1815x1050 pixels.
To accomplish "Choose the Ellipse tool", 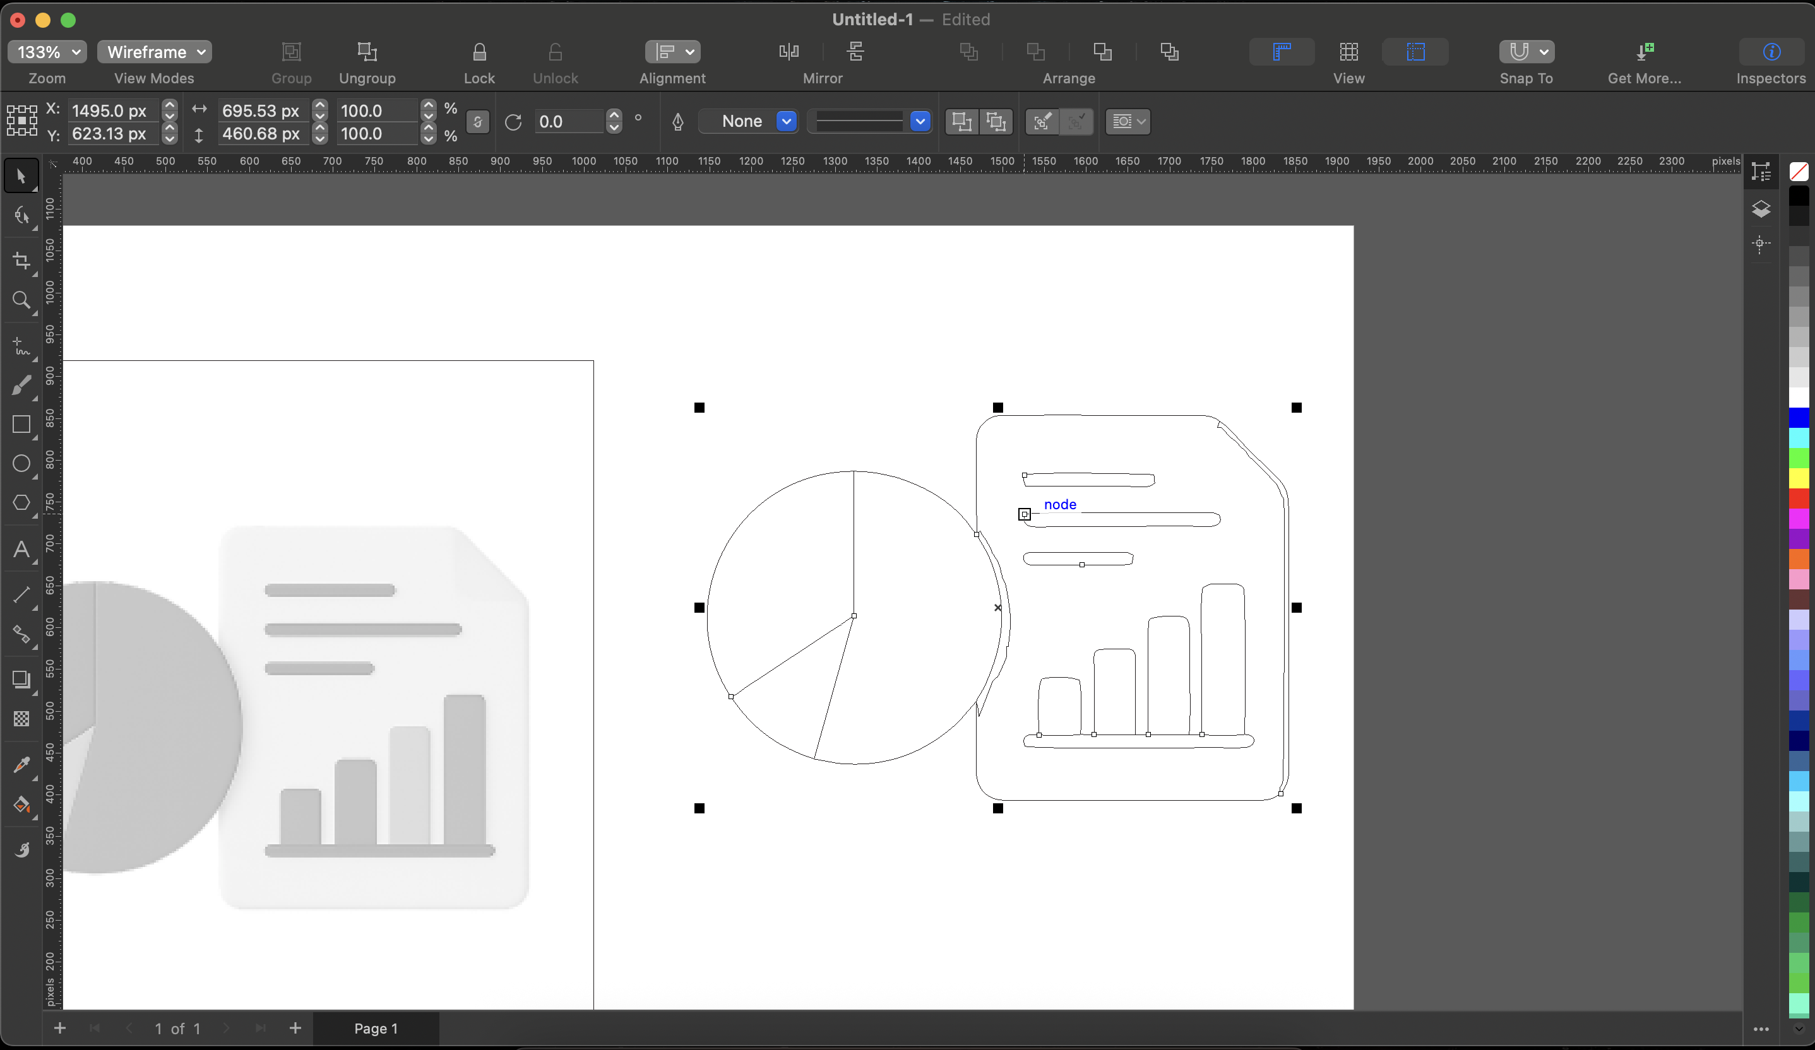I will pyautogui.click(x=21, y=463).
